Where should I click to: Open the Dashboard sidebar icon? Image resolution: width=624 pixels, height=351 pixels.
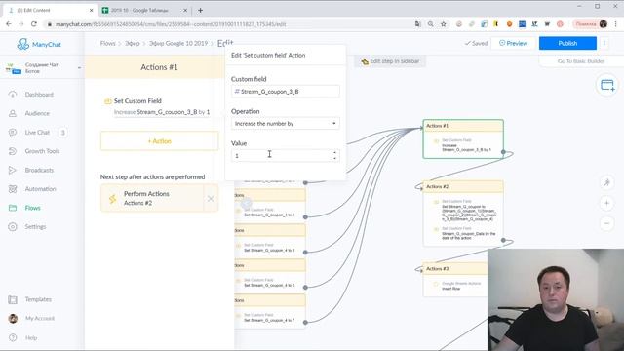click(13, 95)
